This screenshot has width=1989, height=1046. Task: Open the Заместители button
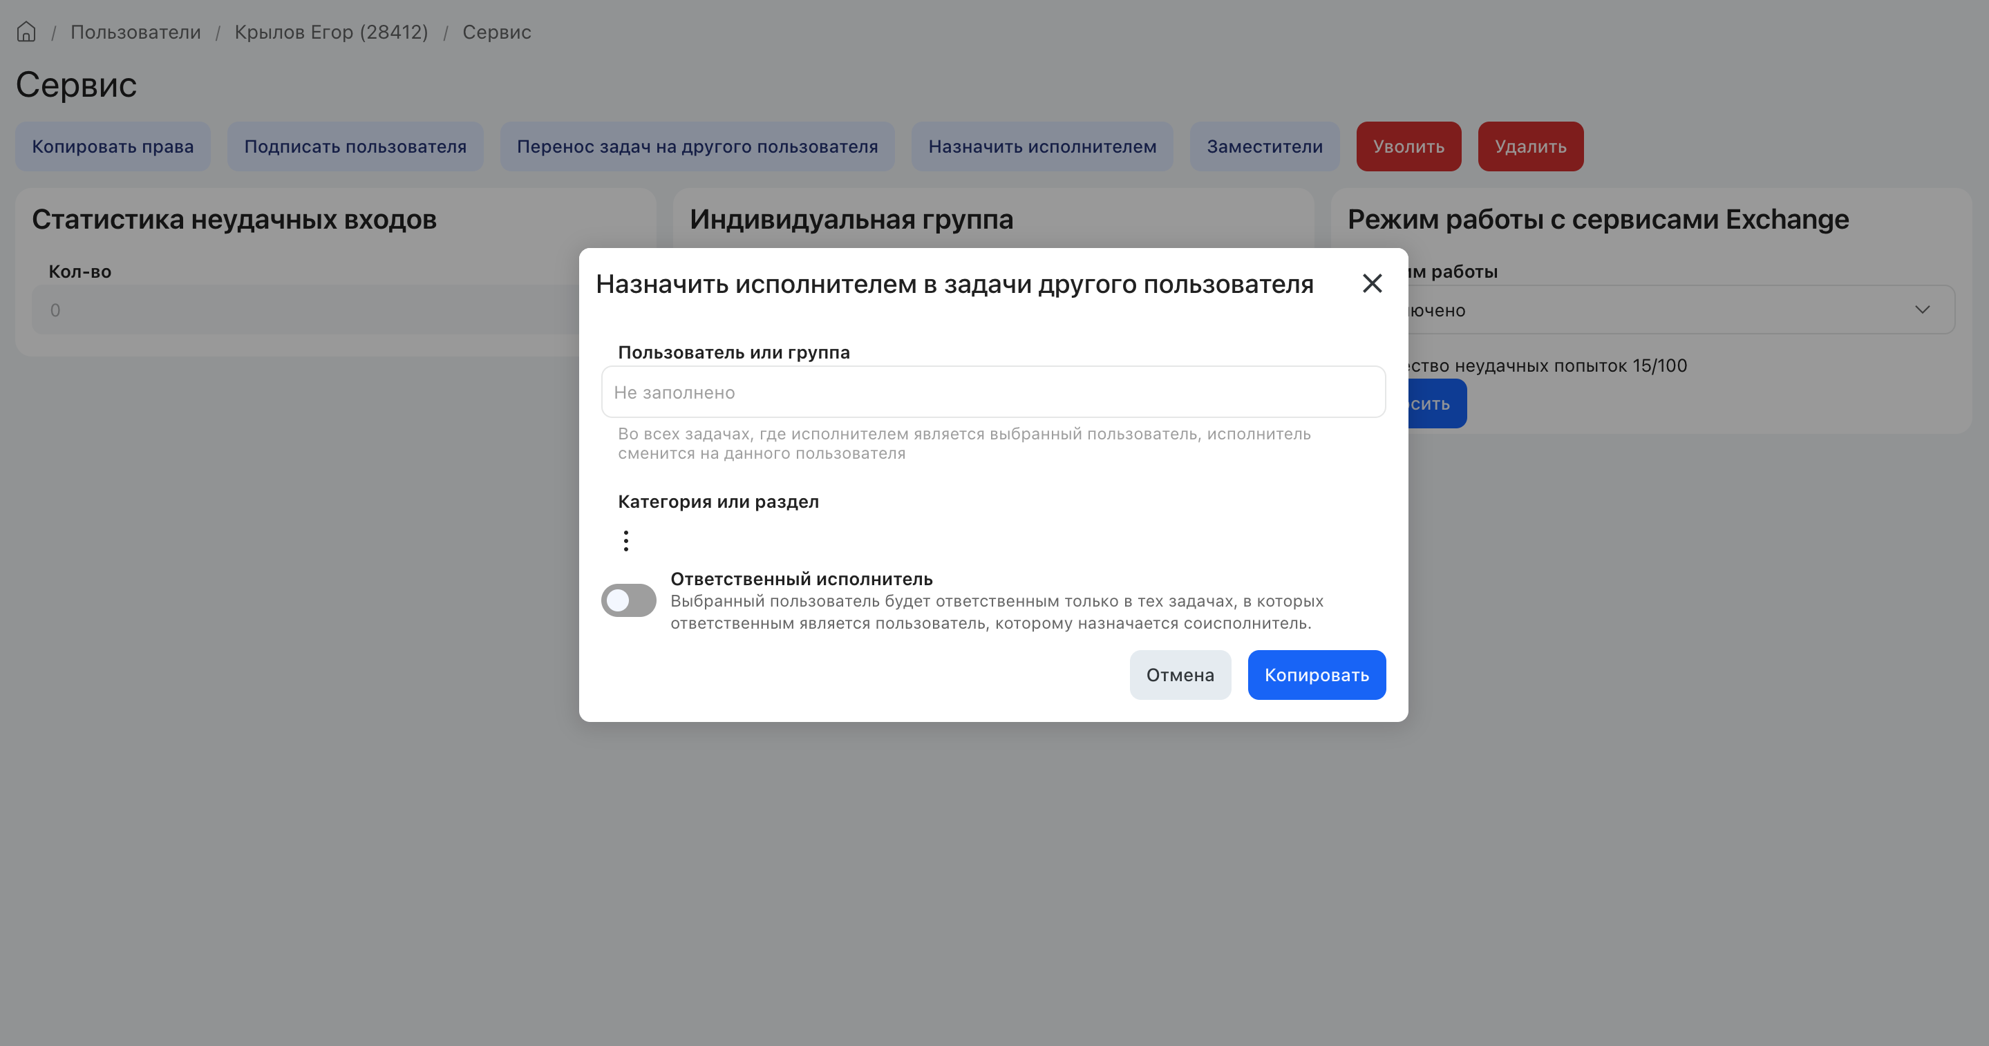tap(1264, 146)
